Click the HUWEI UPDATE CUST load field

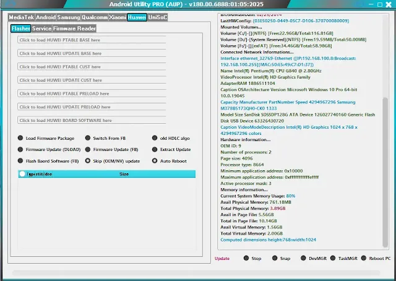tap(92, 80)
